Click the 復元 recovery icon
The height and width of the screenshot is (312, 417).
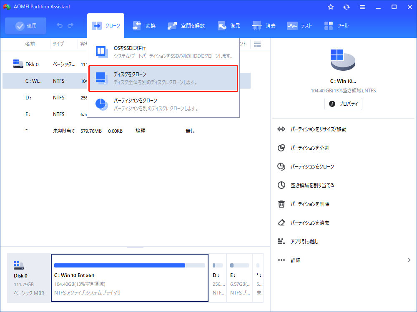(222, 26)
